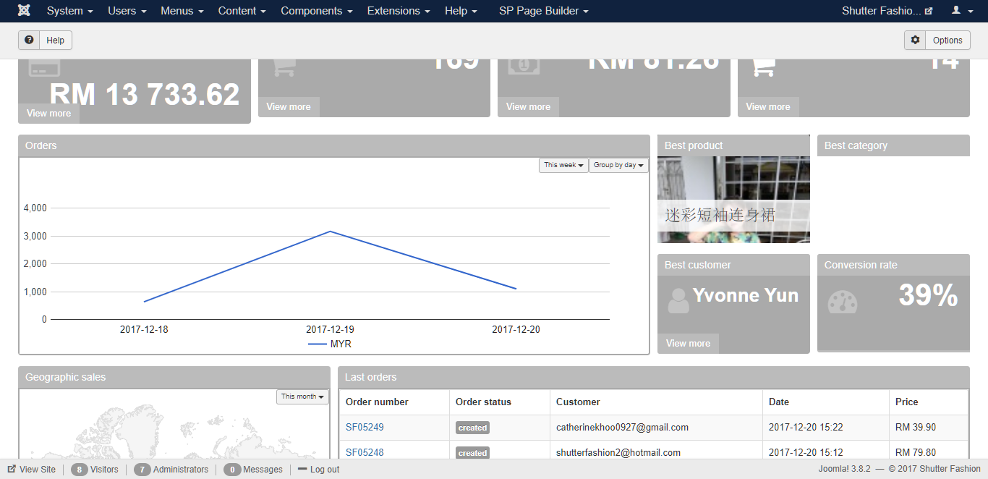This screenshot has width=988, height=479.
Task: Open order SF05249 link
Action: (365, 427)
